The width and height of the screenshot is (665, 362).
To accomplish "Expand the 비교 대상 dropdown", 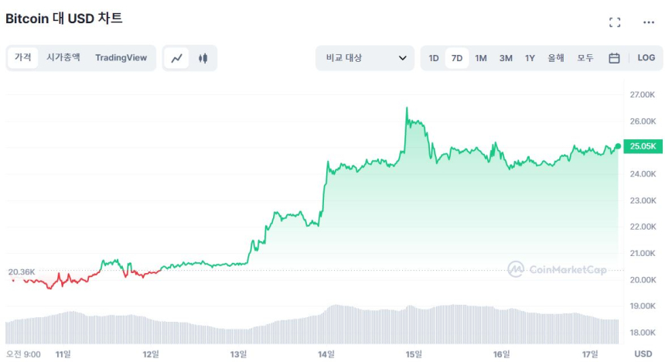I will 365,58.
